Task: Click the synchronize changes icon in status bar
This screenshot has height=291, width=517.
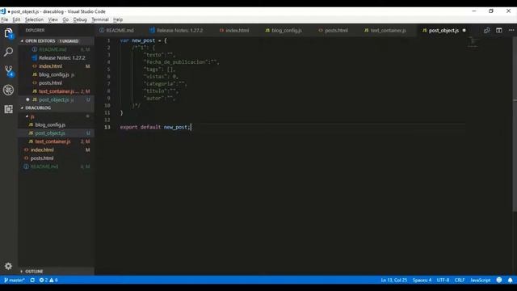Action: point(32,280)
